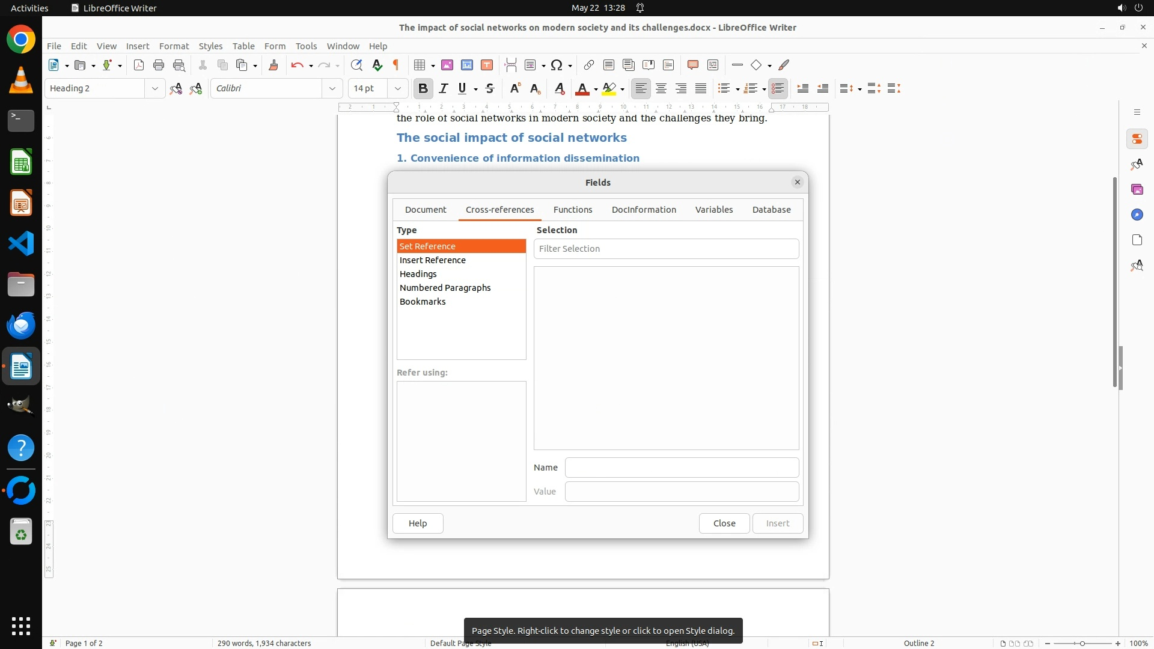
Task: Toggle Bold formatting button
Action: (423, 89)
